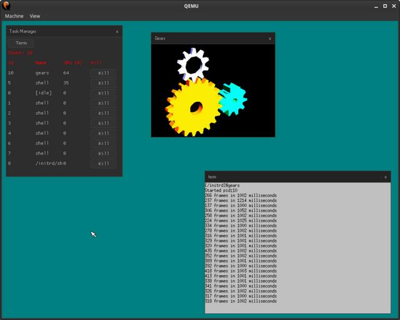Screen dimensions: 400x320
Task: Click the Gears window title bar
Action: (x=206, y=38)
